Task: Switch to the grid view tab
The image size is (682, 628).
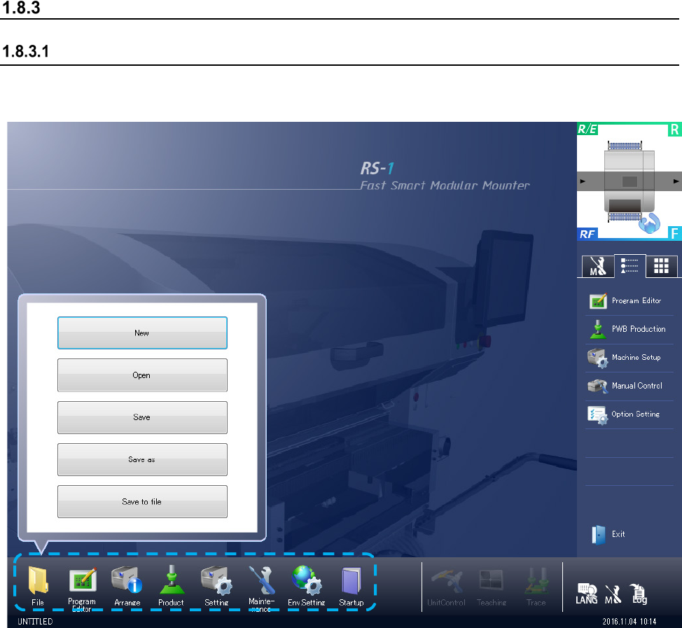Action: [662, 266]
